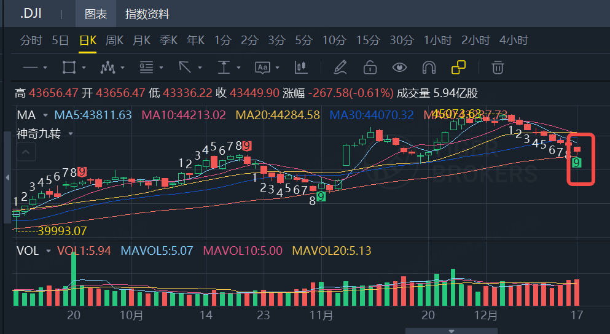Select the 4小时 timeframe

pos(514,40)
